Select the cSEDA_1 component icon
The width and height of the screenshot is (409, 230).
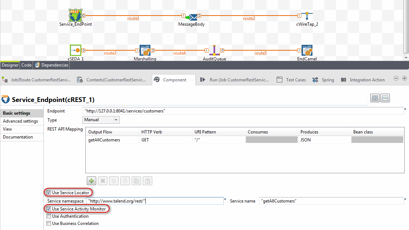pos(76,50)
